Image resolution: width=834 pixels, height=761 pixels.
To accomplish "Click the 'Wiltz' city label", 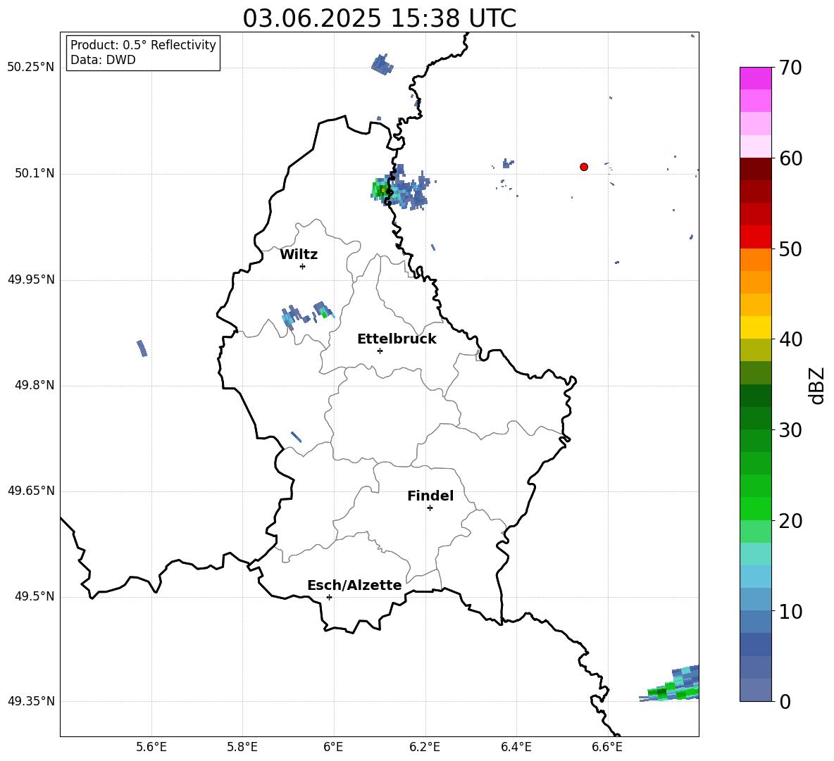I will 299,254.
